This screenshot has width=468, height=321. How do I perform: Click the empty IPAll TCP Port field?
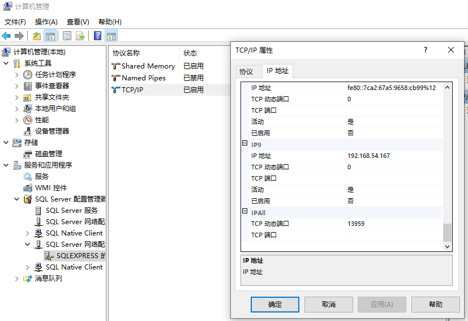[x=394, y=235]
